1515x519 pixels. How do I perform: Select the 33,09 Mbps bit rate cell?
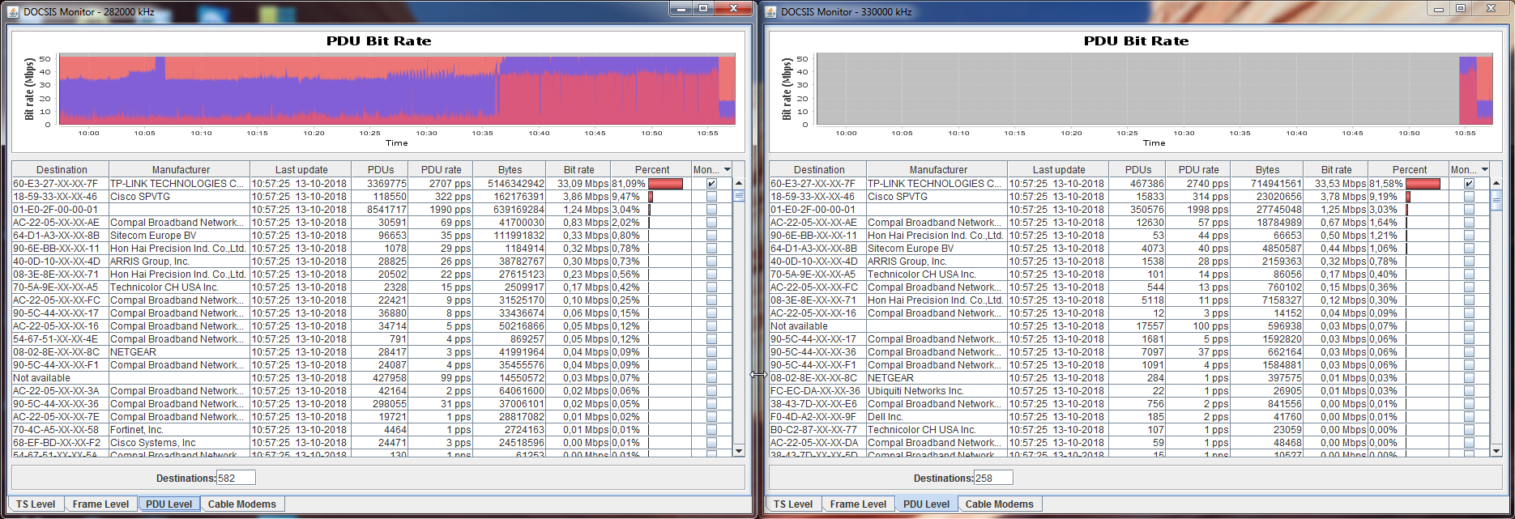coord(578,184)
